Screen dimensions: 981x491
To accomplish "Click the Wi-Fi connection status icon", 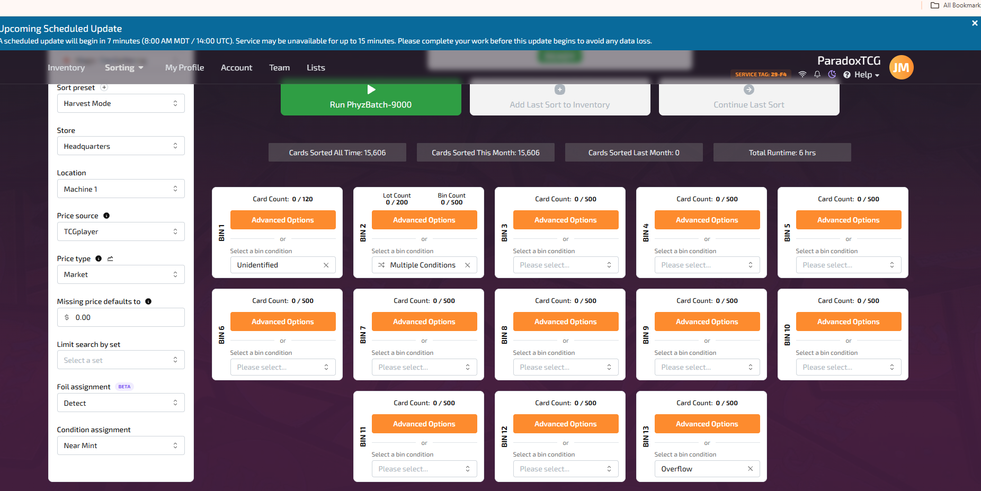I will point(802,75).
